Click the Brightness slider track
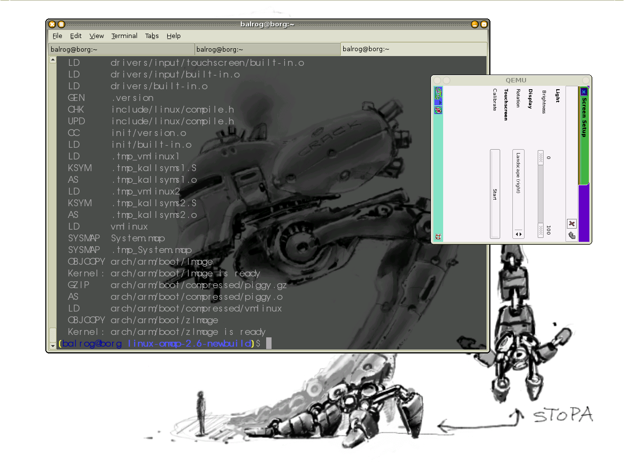Screen dimensions: 624x468 point(541,194)
